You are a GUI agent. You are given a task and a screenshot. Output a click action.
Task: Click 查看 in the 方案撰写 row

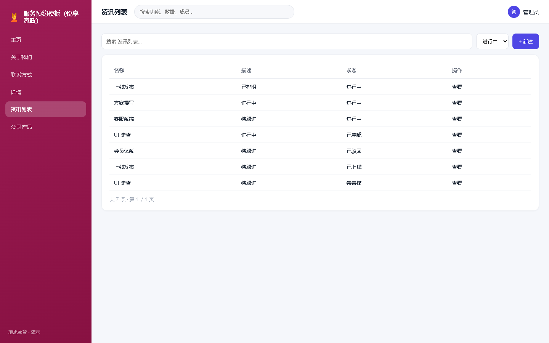(x=457, y=103)
